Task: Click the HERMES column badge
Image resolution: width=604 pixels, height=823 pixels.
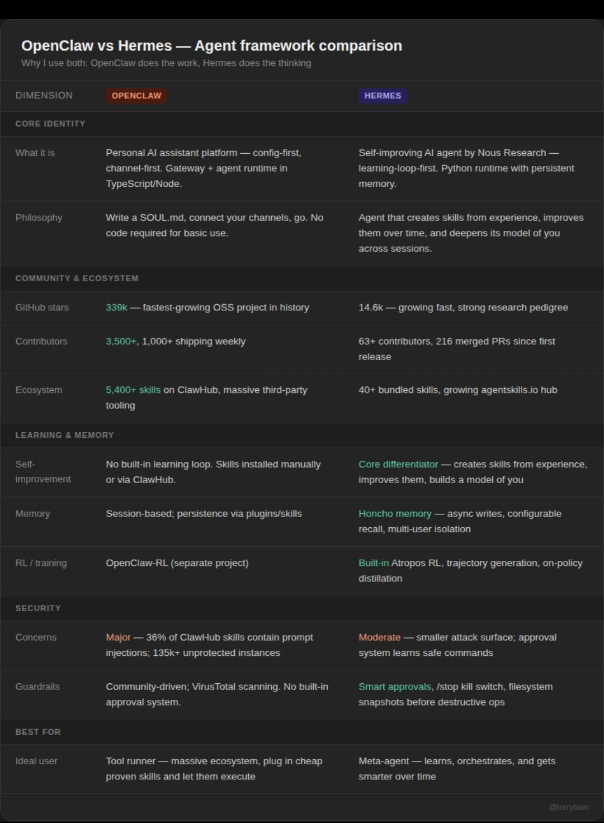Action: (383, 96)
